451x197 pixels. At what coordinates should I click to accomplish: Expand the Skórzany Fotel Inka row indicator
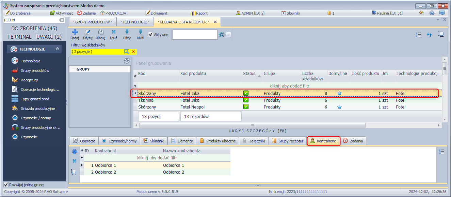click(135, 93)
